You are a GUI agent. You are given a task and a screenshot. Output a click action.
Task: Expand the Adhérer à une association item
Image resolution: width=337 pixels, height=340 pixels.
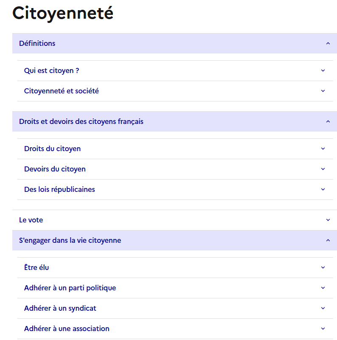coord(175,329)
